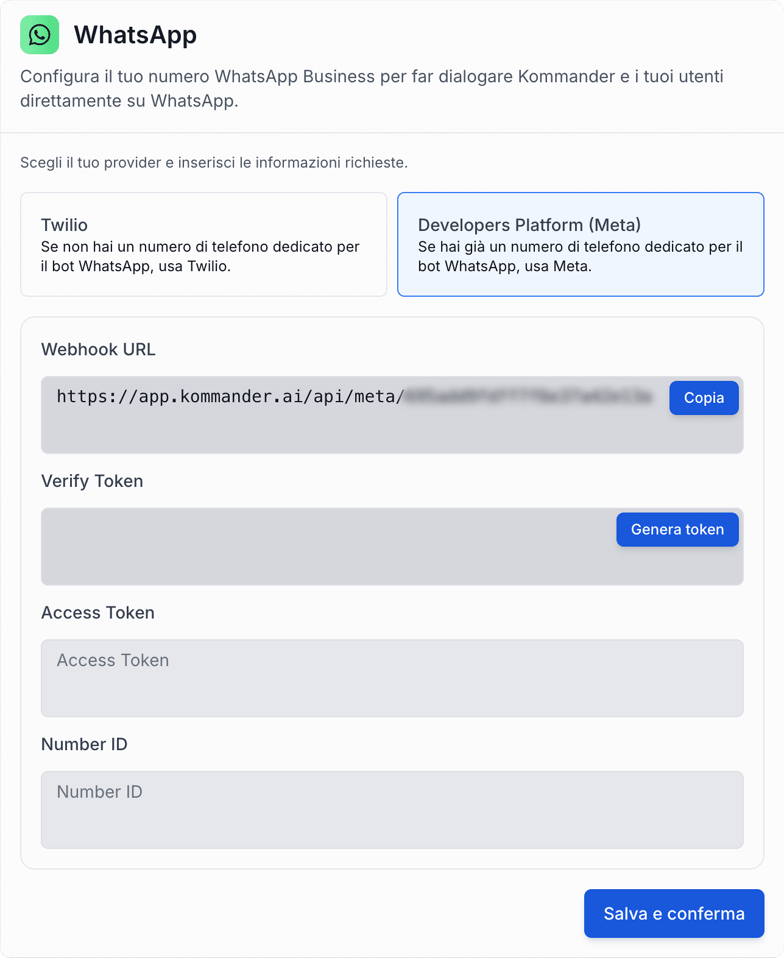Click the 'Se hai già un numero' Meta description
Viewport: 784px width, 958px height.
[580, 257]
